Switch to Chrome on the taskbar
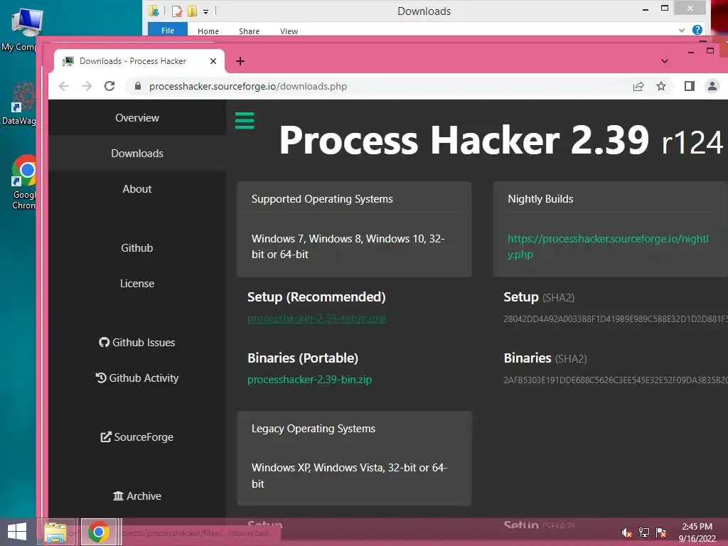Screen dimensions: 728x546 coord(98,532)
